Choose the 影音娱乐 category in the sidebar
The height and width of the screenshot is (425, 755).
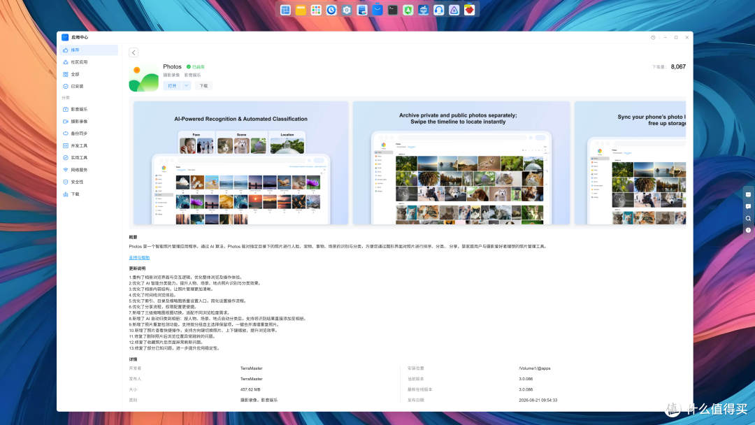click(x=89, y=109)
